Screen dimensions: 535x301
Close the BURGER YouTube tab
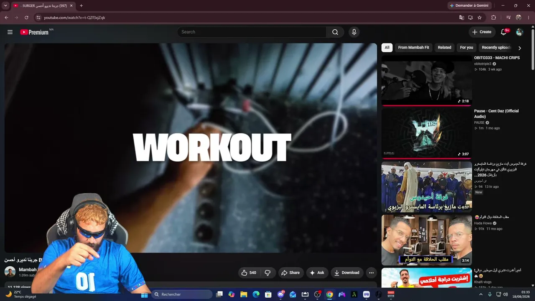coord(71,6)
